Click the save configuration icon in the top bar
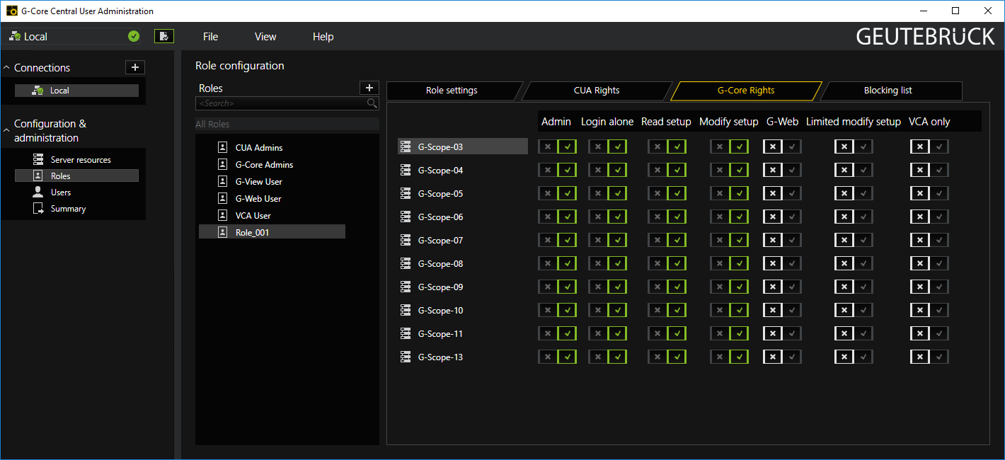1005x460 pixels. point(164,36)
